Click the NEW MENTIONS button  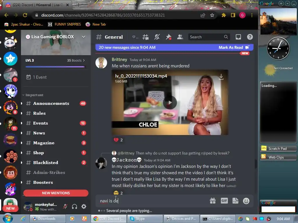coord(56,193)
